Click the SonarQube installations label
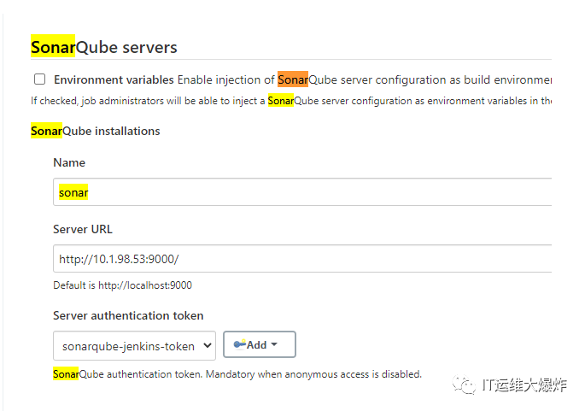Viewport: 585px width, 411px height. click(x=95, y=131)
